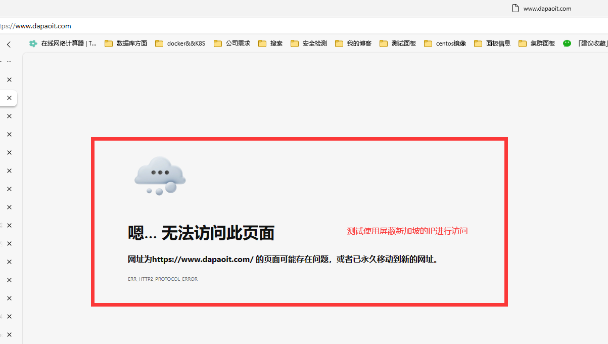Click the ERR_HTTP2_PROTOCOL_ERROR error code text
Screen dimensions: 608x344
pos(163,279)
